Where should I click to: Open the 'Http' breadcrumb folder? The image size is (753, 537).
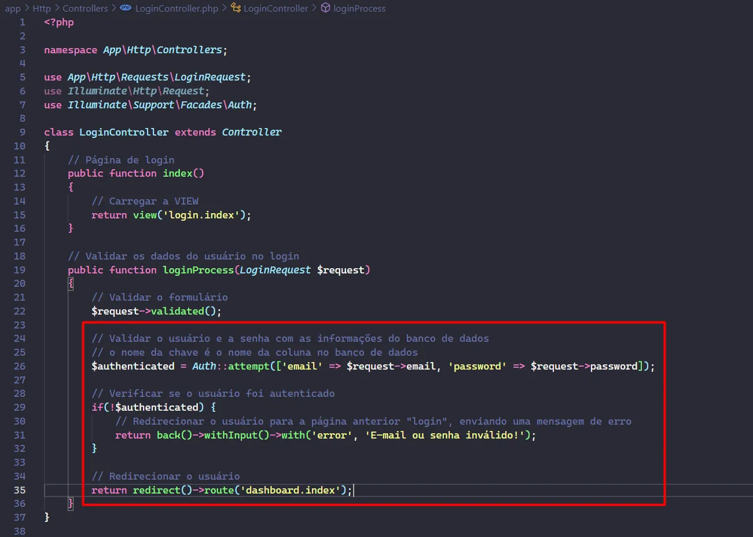(42, 9)
